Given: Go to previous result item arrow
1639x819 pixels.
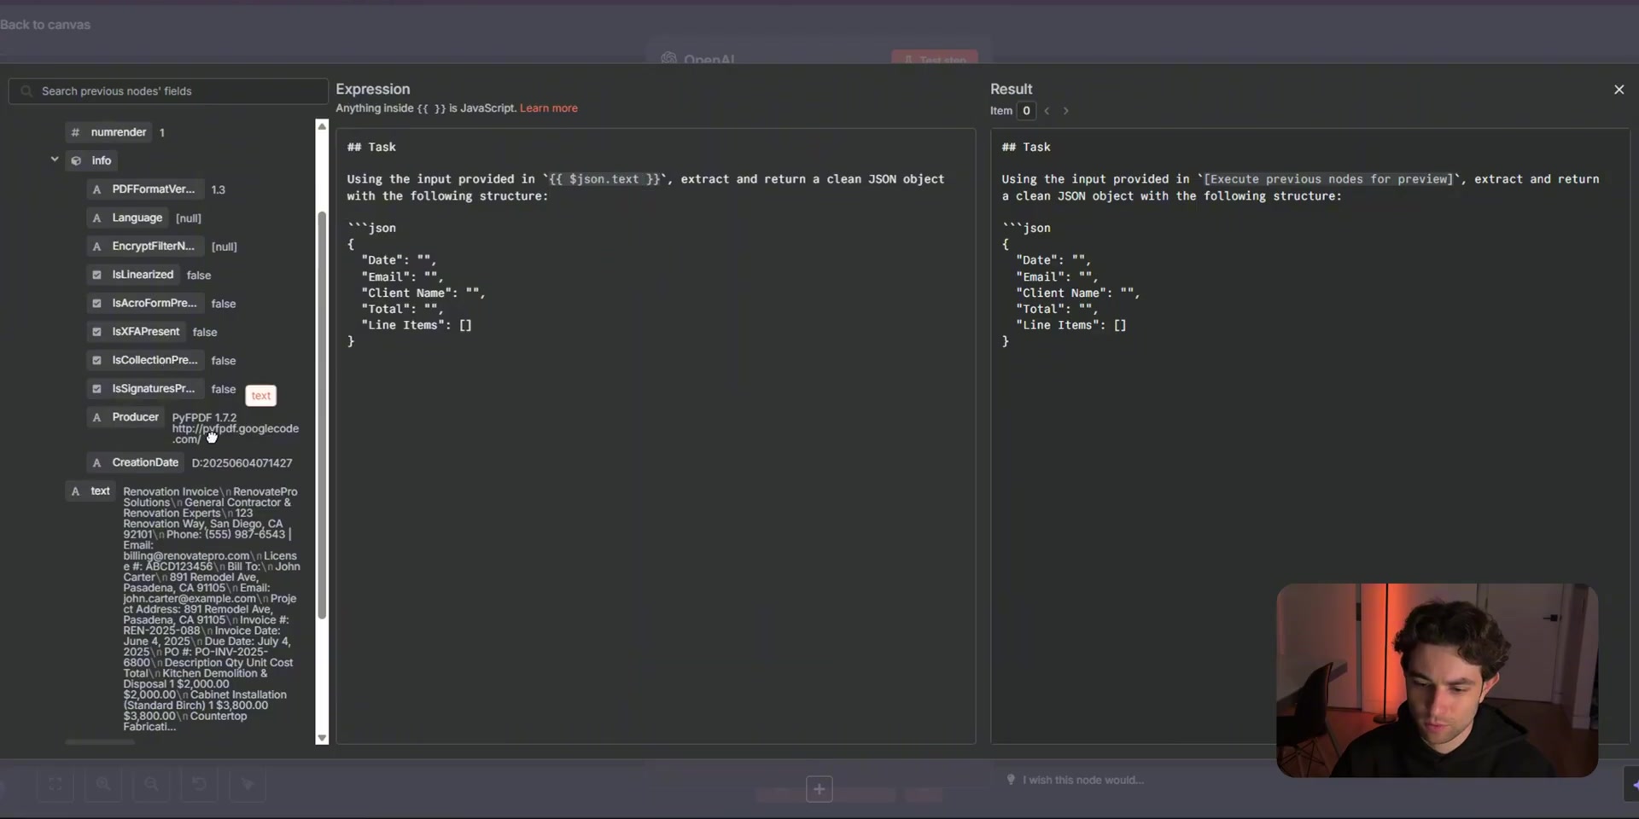Looking at the screenshot, I should click(1047, 111).
